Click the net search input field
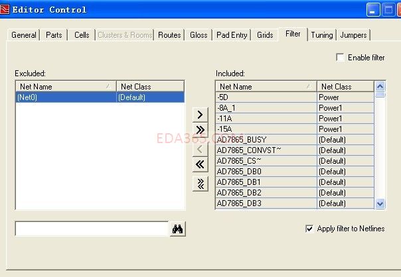Viewport: 401px width, 277px height. (92, 229)
